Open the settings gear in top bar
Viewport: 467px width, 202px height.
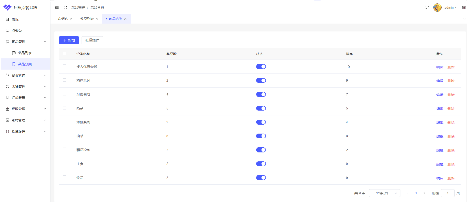[464, 8]
